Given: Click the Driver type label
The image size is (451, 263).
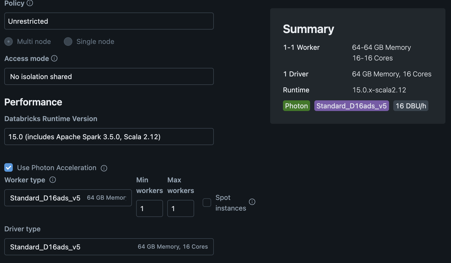Looking at the screenshot, I should 23,229.
